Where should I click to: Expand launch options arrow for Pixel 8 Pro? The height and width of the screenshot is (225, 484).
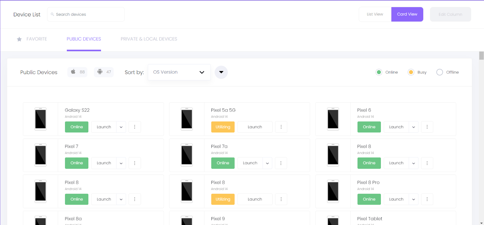[x=414, y=199]
